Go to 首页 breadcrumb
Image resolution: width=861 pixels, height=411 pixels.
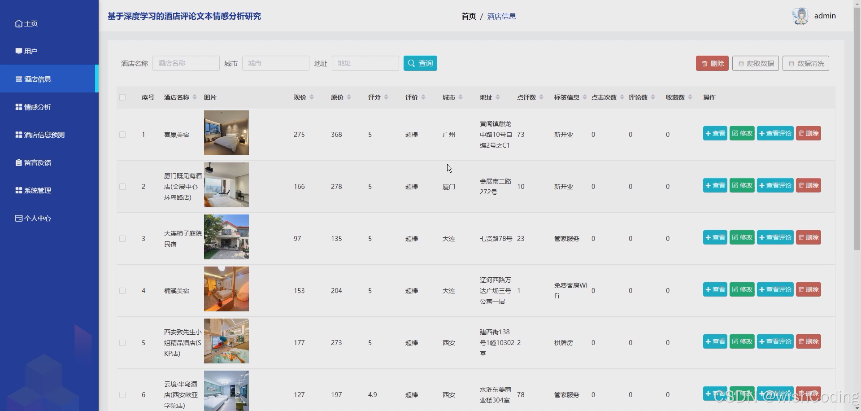point(469,16)
